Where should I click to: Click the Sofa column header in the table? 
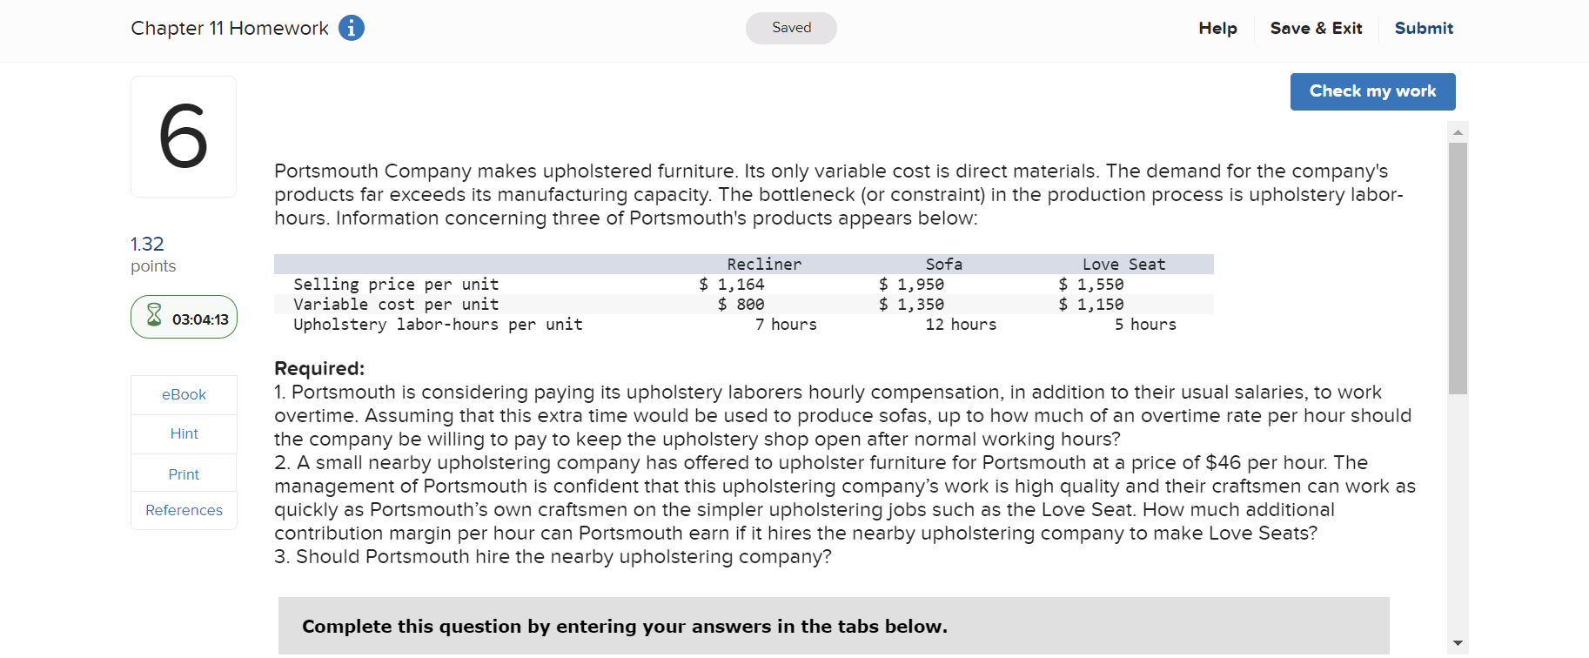(944, 264)
